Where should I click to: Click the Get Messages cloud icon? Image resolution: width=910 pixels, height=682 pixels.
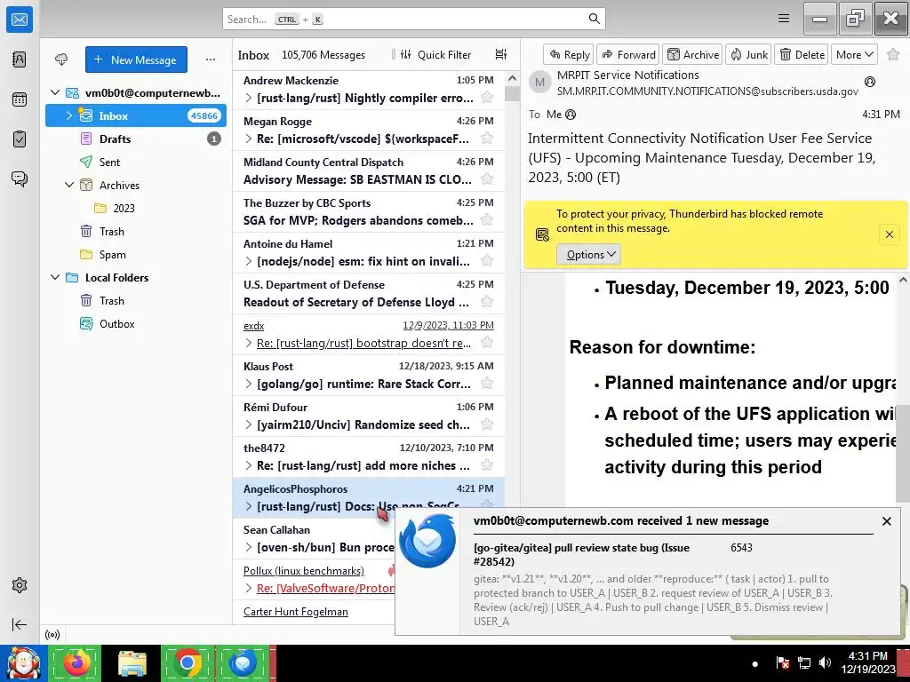(x=61, y=59)
